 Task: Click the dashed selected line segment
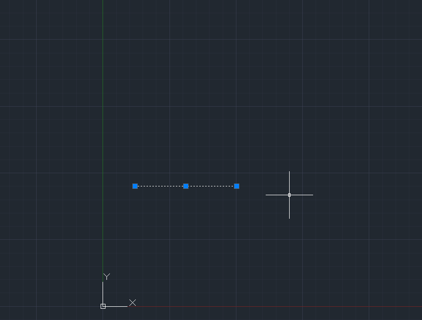pyautogui.click(x=161, y=186)
